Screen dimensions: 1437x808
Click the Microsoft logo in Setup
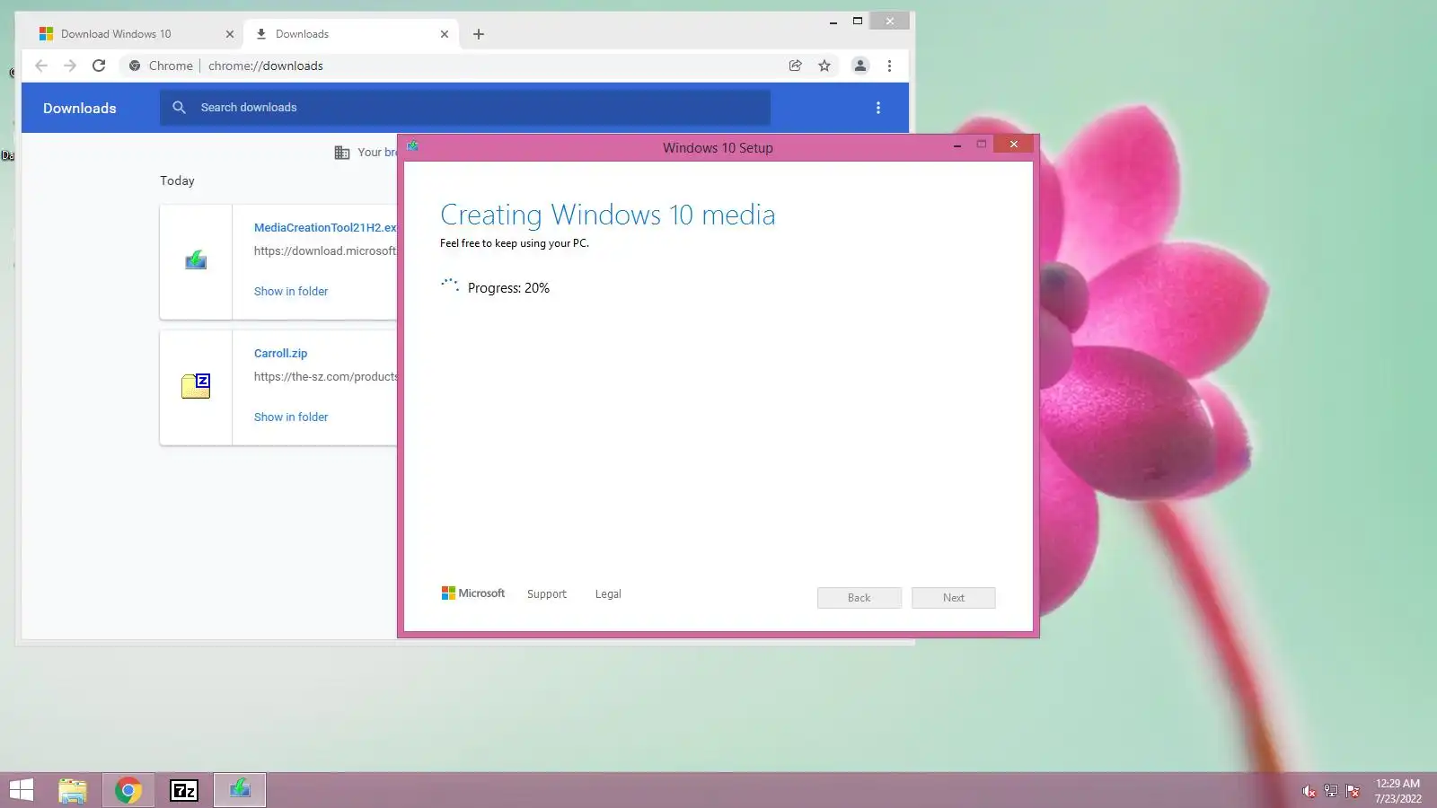coord(473,593)
